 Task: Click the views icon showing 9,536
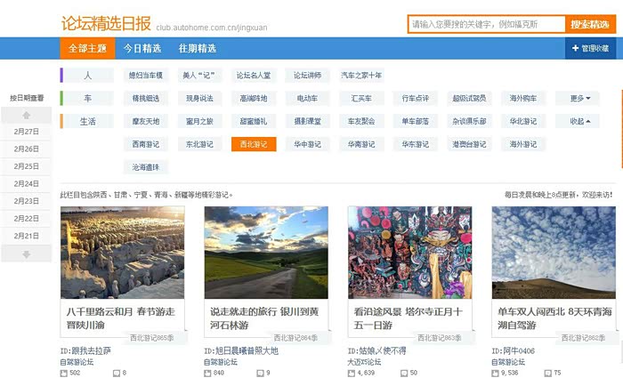coord(496,373)
